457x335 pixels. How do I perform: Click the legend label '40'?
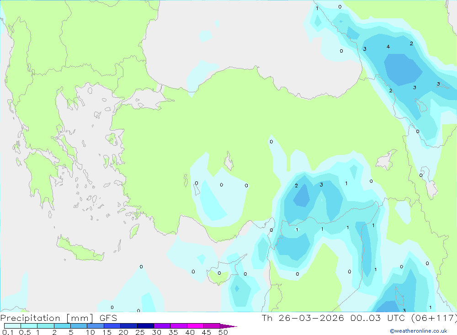pyautogui.click(x=190, y=332)
